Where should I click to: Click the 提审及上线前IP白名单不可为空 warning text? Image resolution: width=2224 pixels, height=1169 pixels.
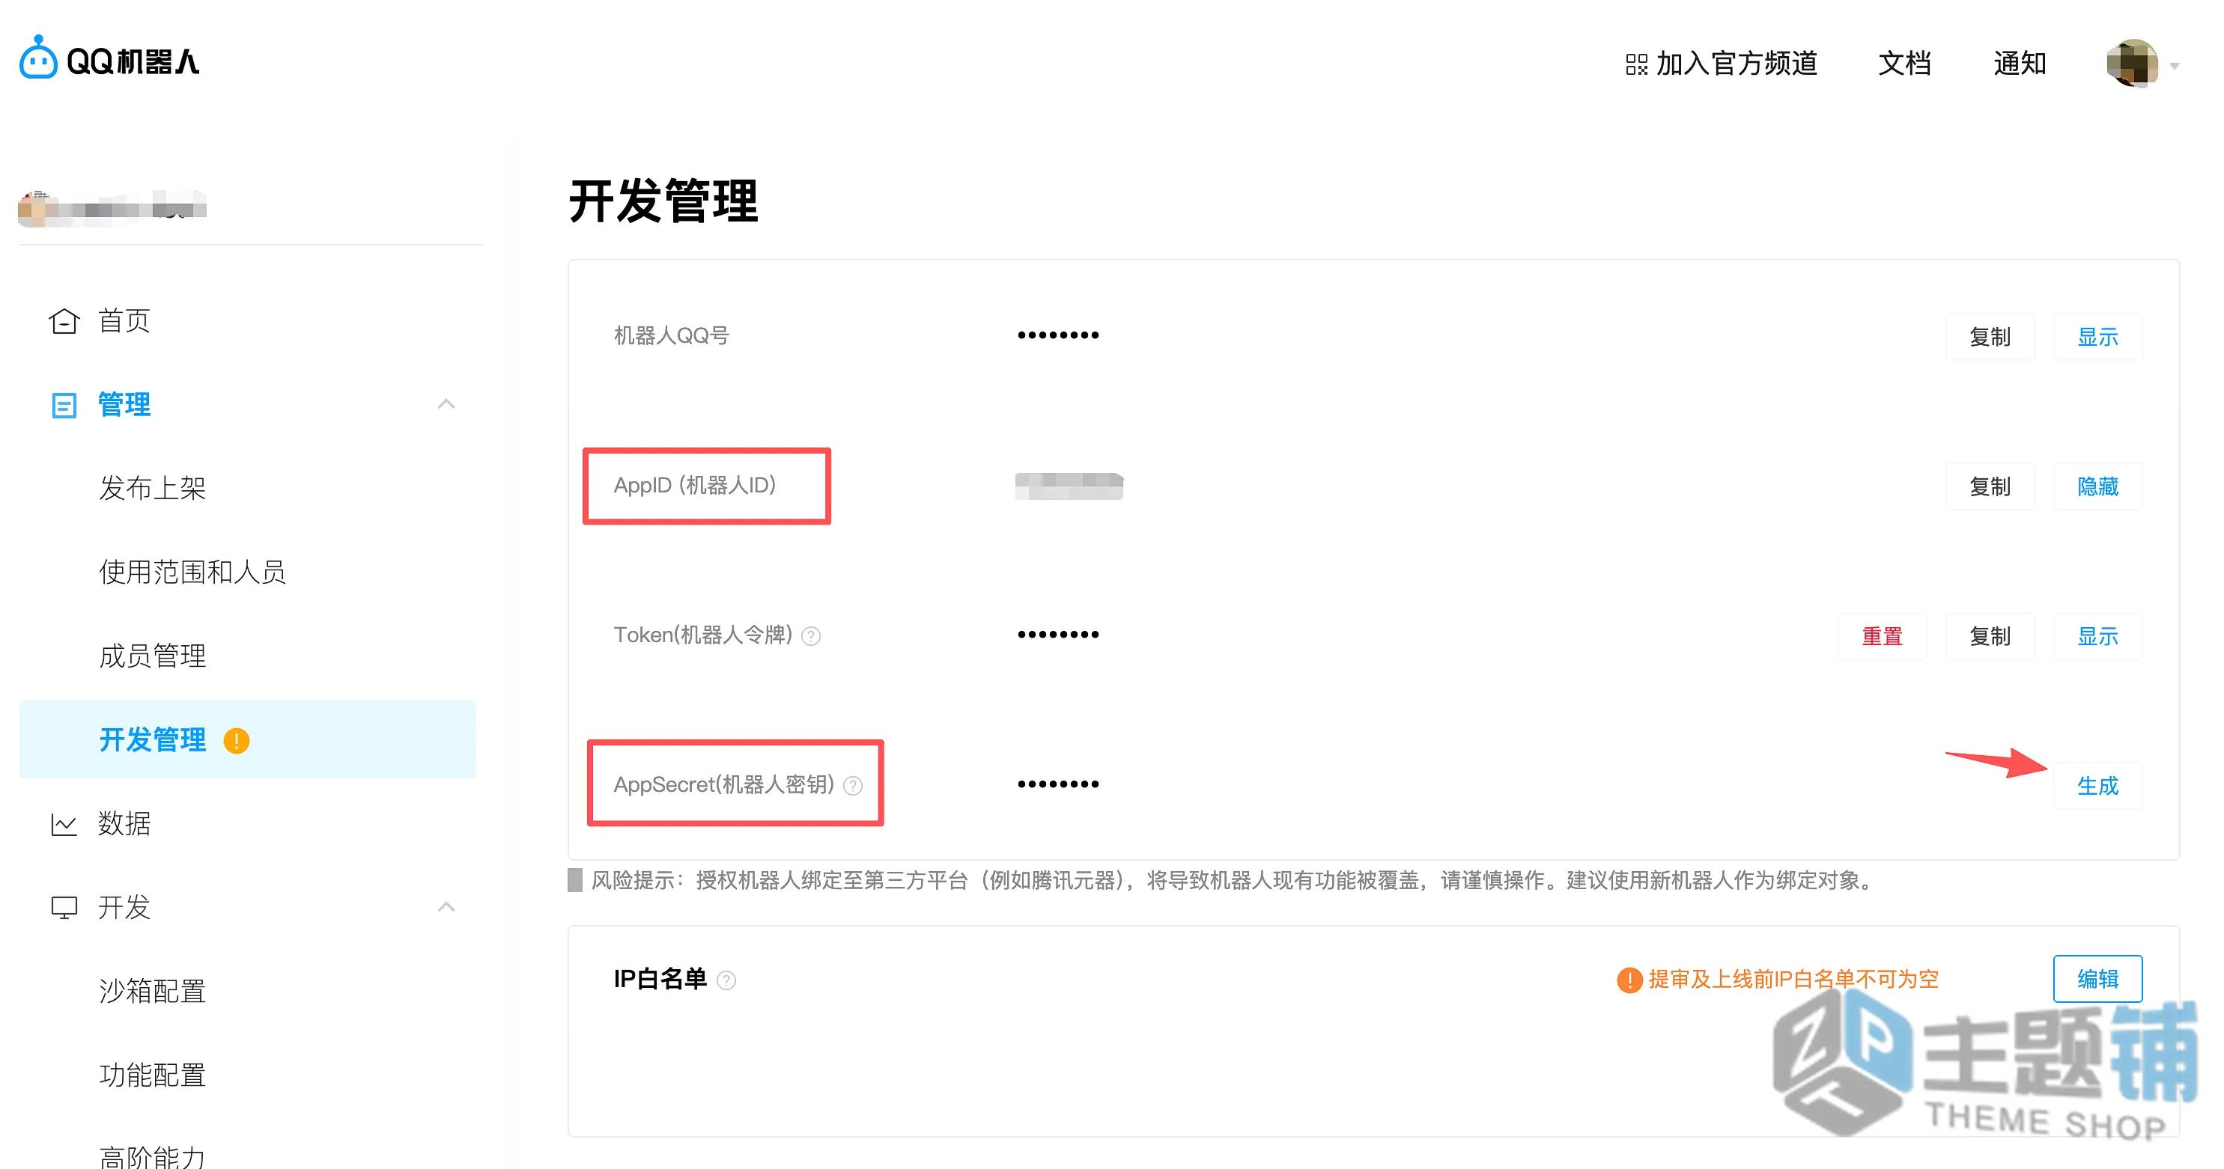pos(1793,979)
